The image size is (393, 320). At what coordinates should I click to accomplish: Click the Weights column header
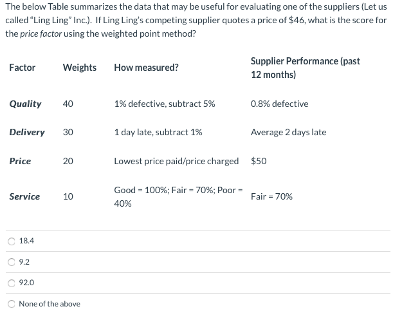80,68
